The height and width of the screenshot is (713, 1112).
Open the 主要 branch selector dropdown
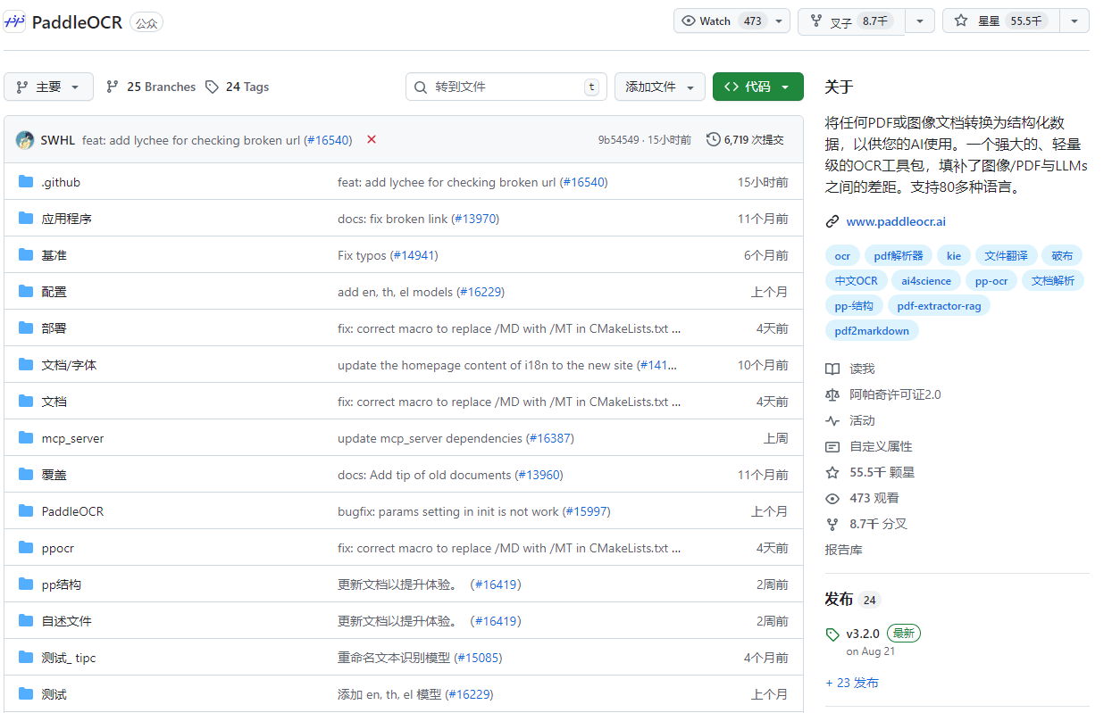(48, 87)
